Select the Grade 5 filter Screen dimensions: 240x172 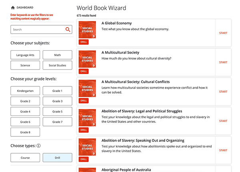[x=57, y=112]
